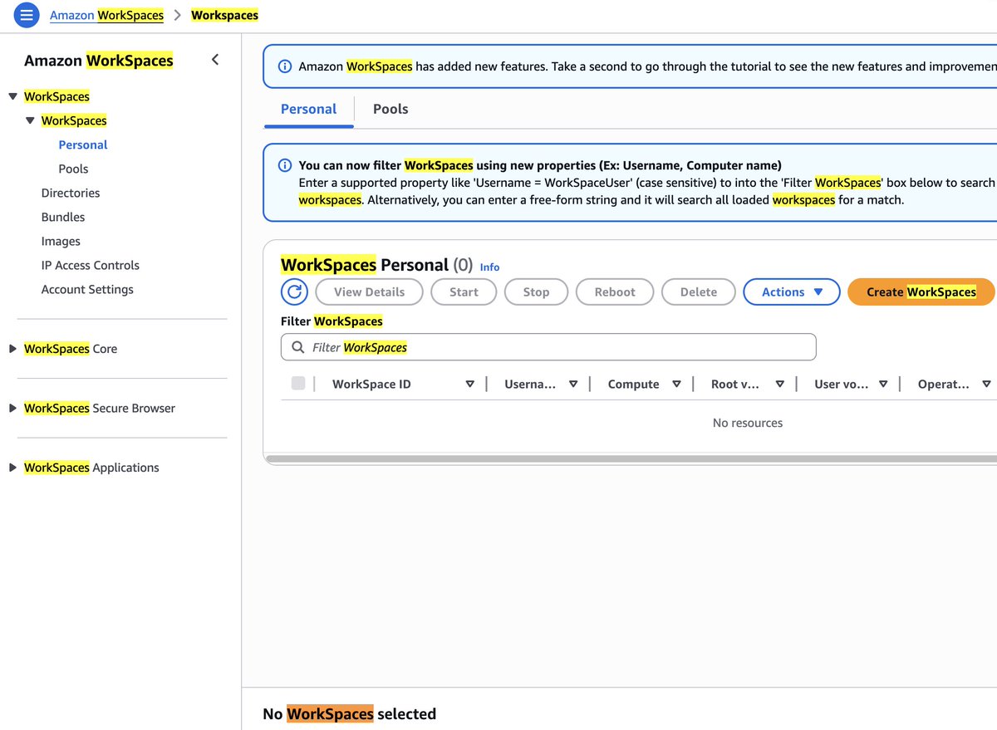Expand the WorkSpaces Secure Browser section
This screenshot has width=997, height=730.
click(12, 408)
